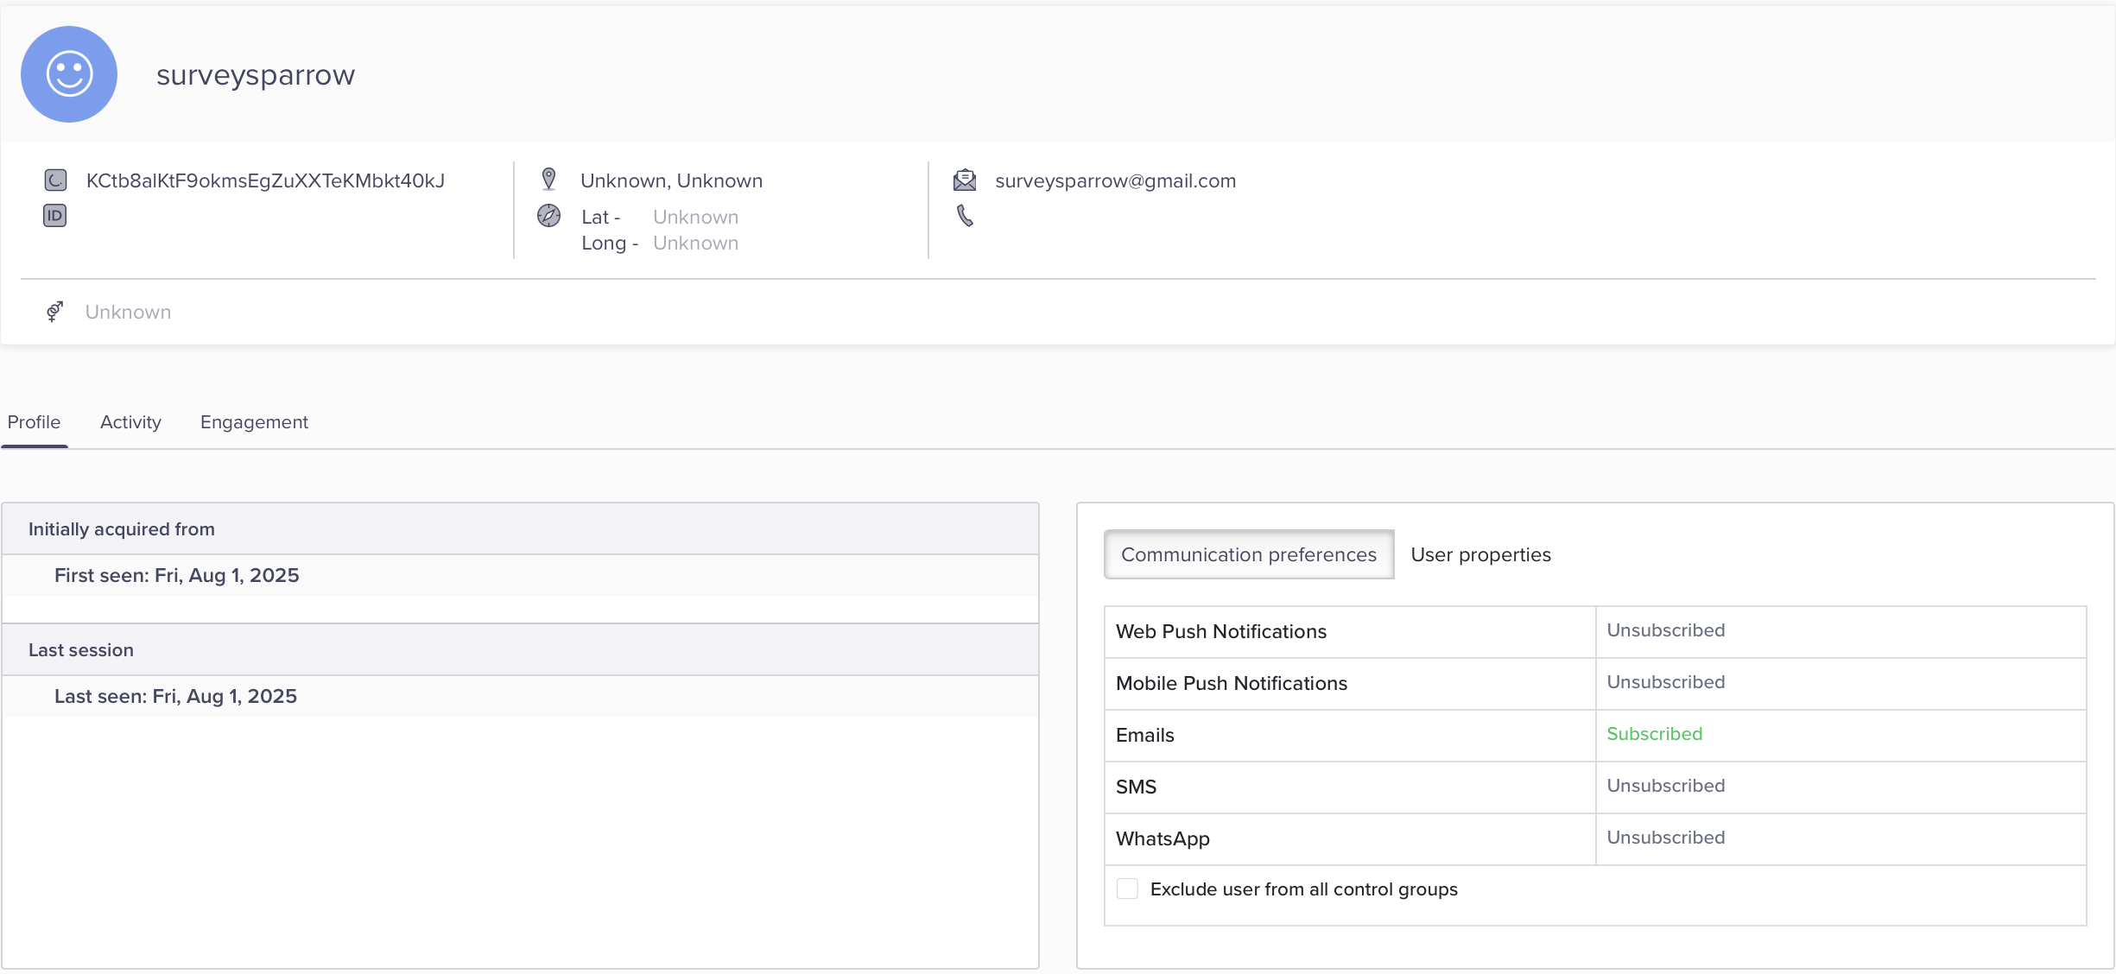Click the Mobile Push Notifications row label

1232,683
